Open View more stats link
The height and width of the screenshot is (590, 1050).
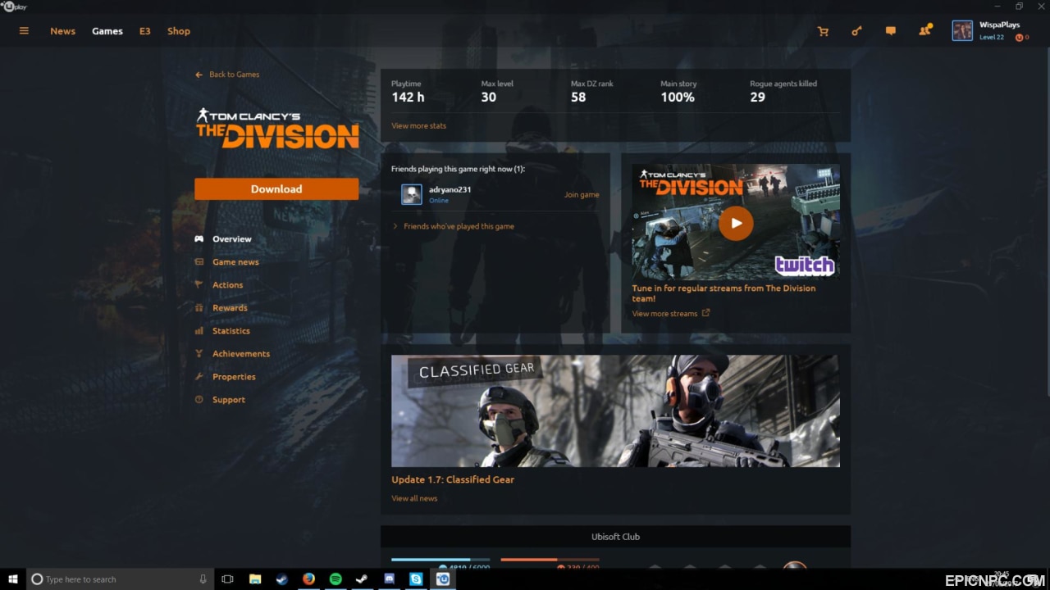point(418,125)
